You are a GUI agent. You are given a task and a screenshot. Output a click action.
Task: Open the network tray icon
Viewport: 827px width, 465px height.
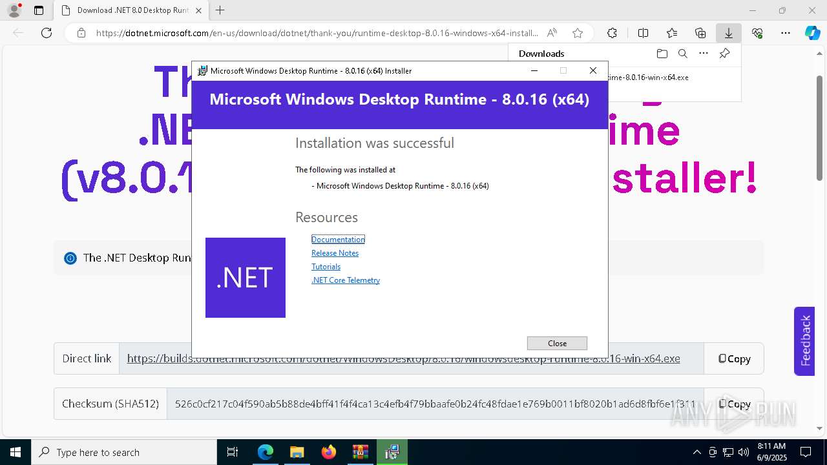(728, 452)
